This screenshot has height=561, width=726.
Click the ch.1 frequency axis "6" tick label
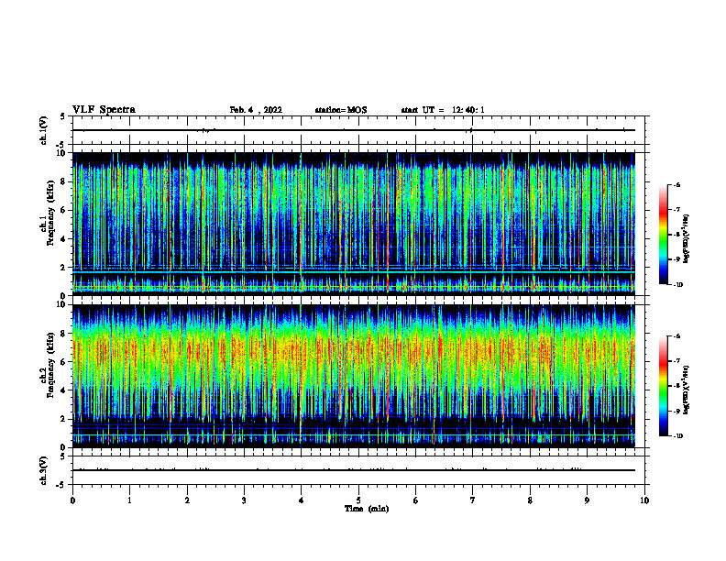[63, 210]
